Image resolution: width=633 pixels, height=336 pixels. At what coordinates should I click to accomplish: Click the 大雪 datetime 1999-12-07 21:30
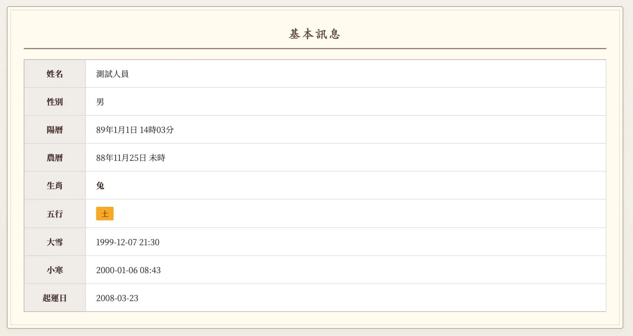[127, 242]
